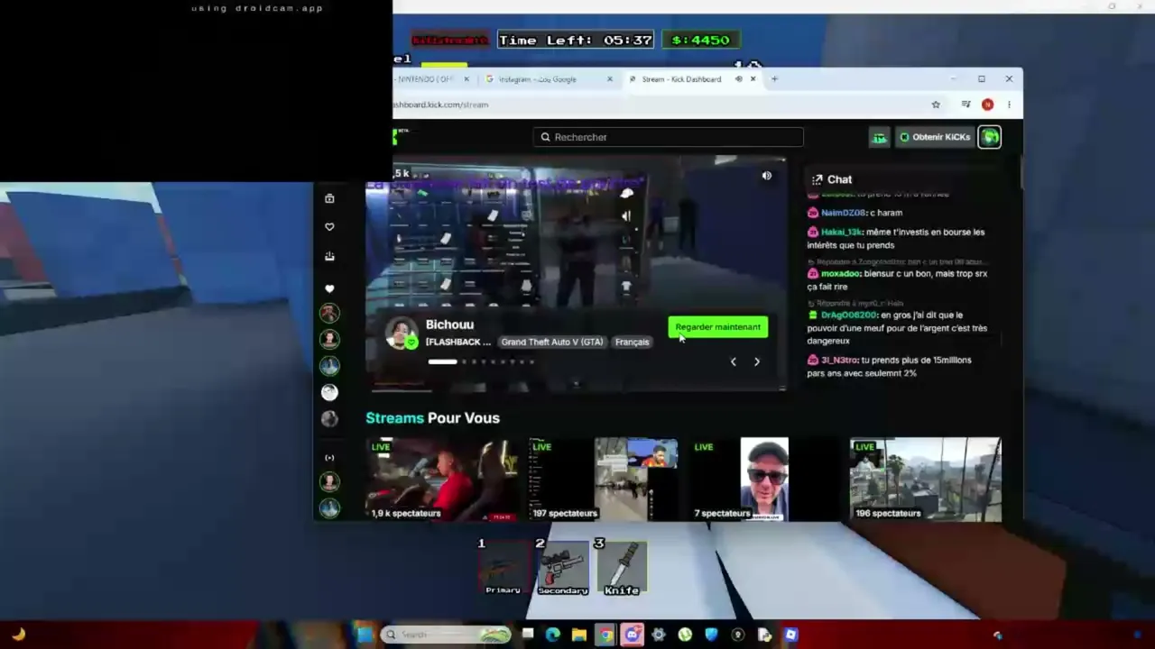Image resolution: width=1155 pixels, height=649 pixels.
Task: Open the 196 spectateurs live stream
Action: [x=925, y=480]
